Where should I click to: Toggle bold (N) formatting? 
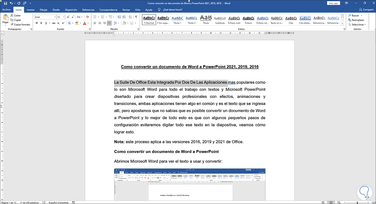point(37,23)
